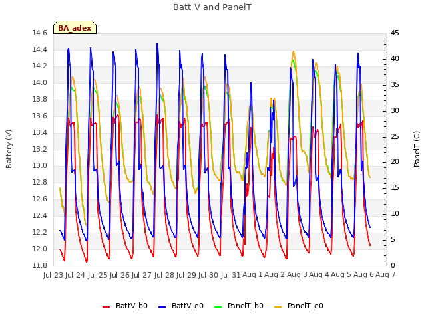The width and height of the screenshot is (426, 319).
Task: Click the 0 PanelT axis tick label
Action: [393, 266]
